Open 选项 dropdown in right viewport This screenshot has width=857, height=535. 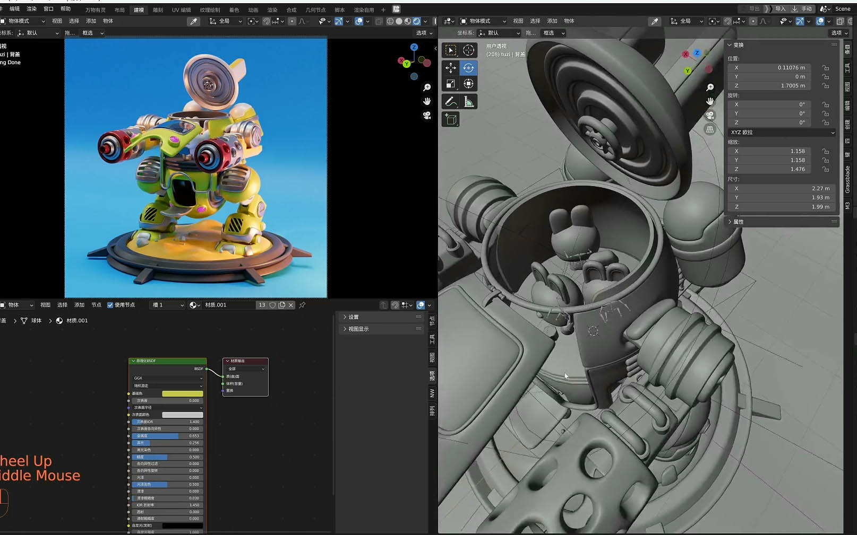[839, 33]
